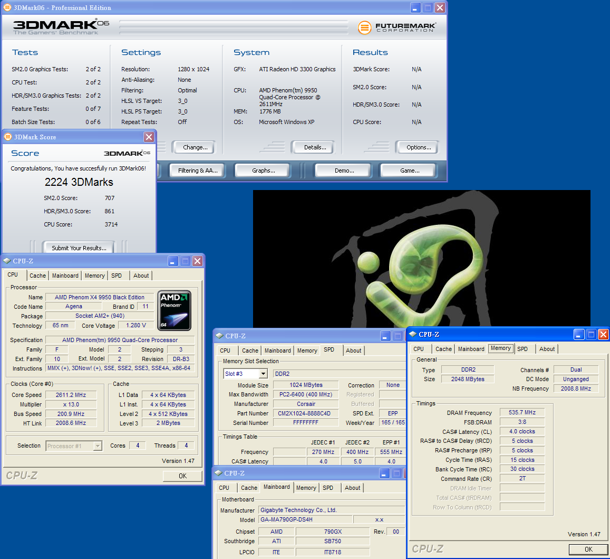This screenshot has width=610, height=559.
Task: Click the DRAM Frequency value field
Action: coord(522,413)
